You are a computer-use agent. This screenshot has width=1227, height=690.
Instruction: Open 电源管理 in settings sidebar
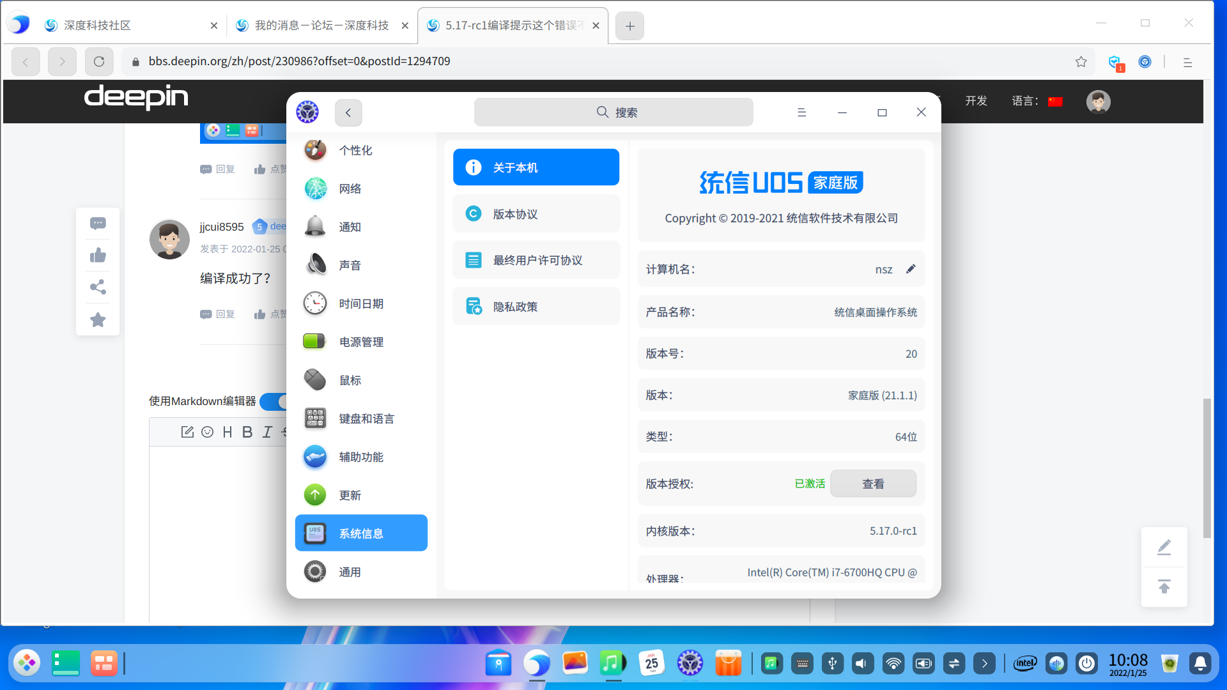[361, 342]
